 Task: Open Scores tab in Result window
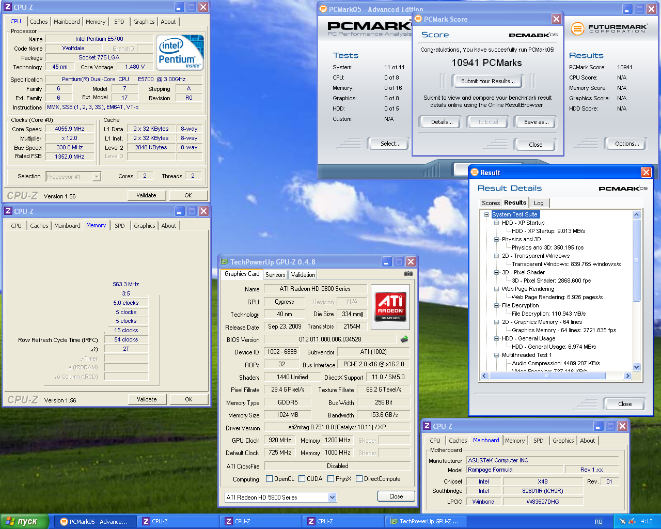pos(491,203)
